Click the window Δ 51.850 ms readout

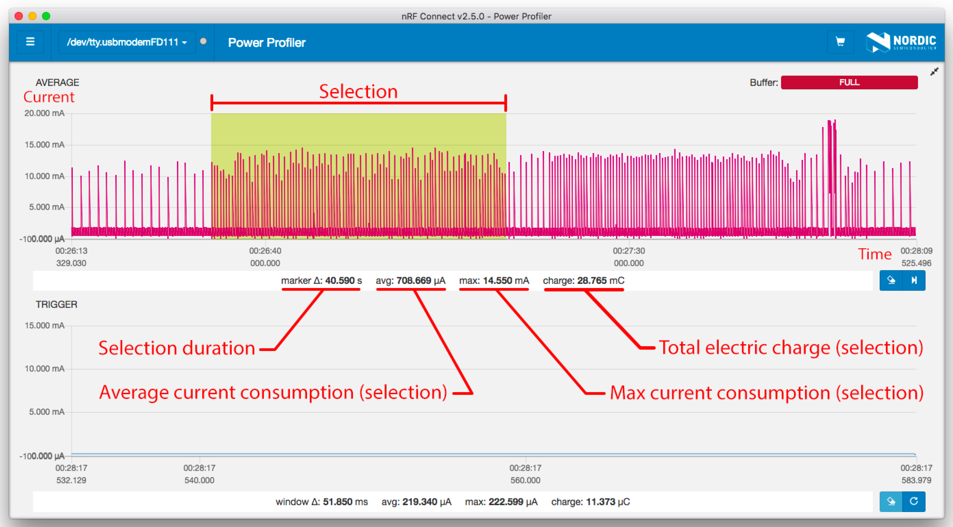tap(321, 502)
